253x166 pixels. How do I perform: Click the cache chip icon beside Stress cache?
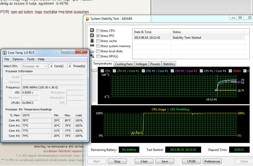point(92,40)
